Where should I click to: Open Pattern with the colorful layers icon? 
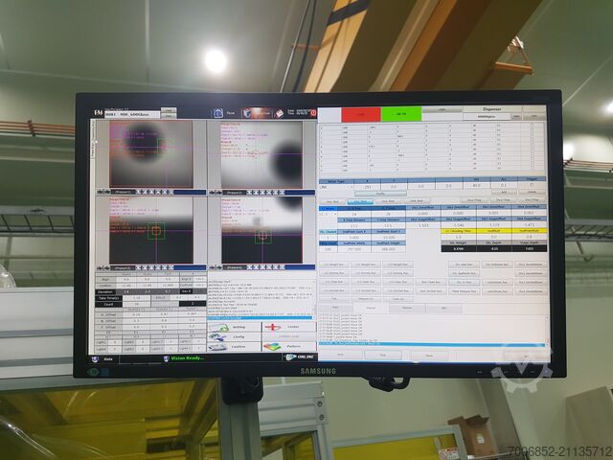click(x=289, y=347)
